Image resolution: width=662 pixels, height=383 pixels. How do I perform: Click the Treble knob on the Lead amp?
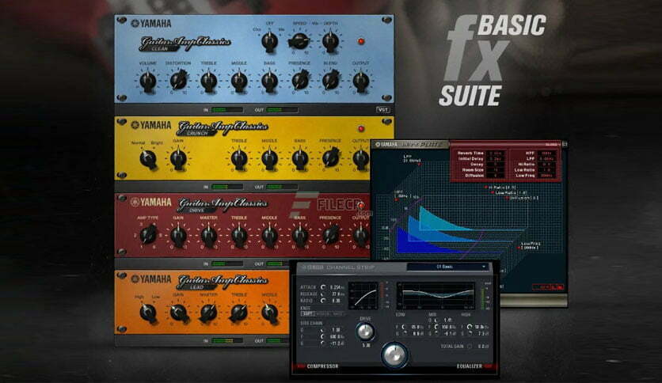[239, 313]
